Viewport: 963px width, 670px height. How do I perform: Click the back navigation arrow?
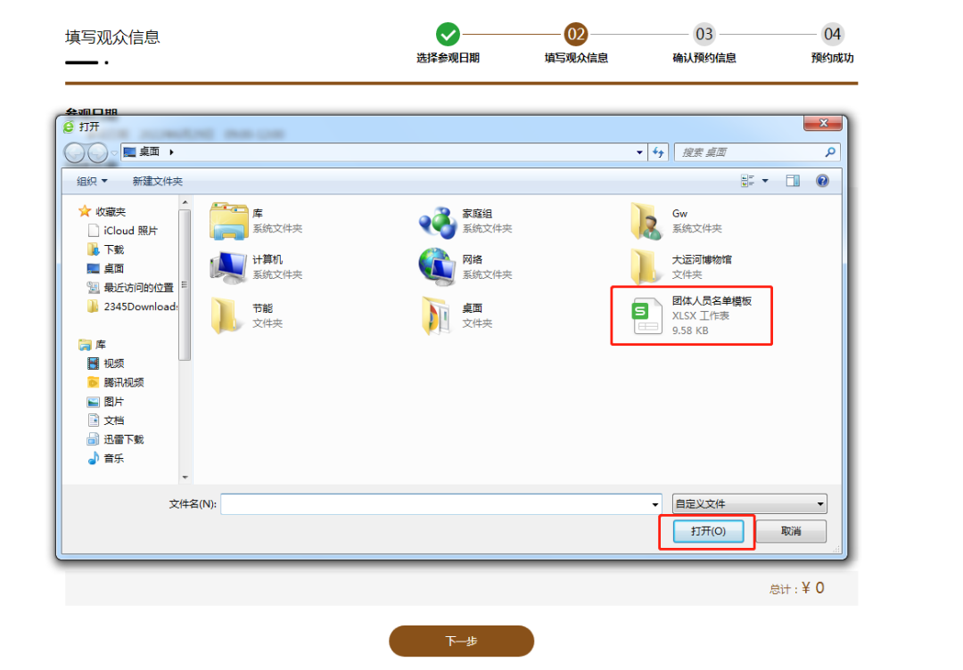pos(75,152)
